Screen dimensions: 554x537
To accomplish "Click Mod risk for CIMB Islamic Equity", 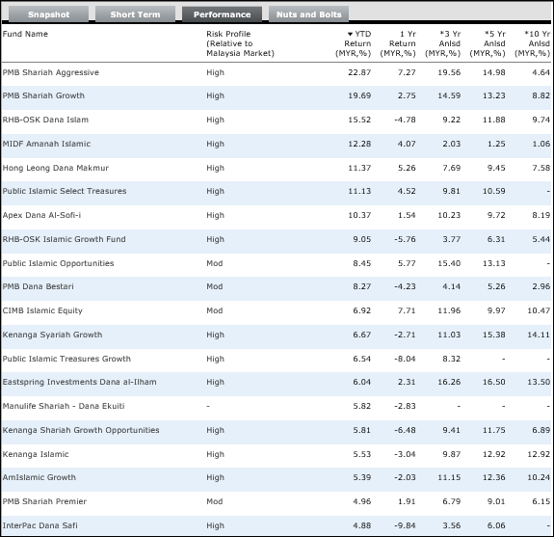I will tap(215, 310).
